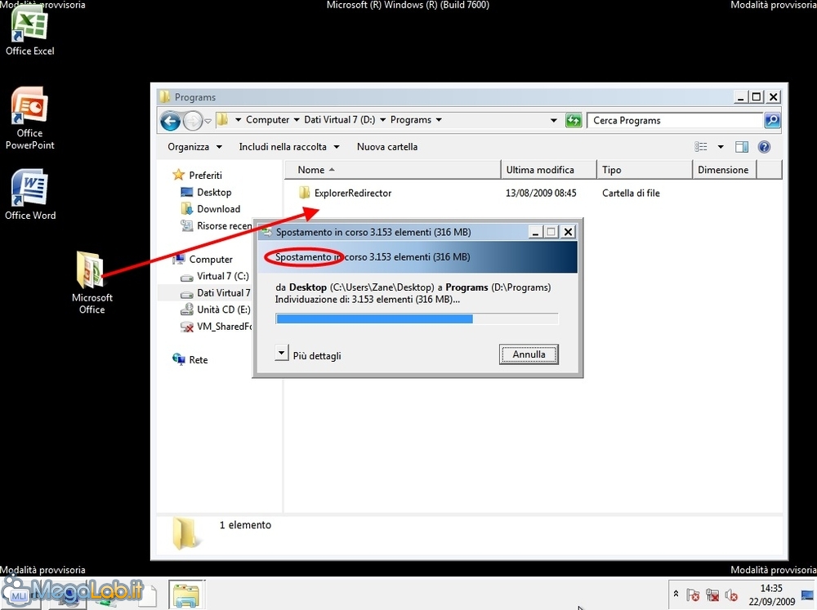Screen dimensions: 817x610
Task: Click the Explorer forward arrow button
Action: click(x=193, y=121)
